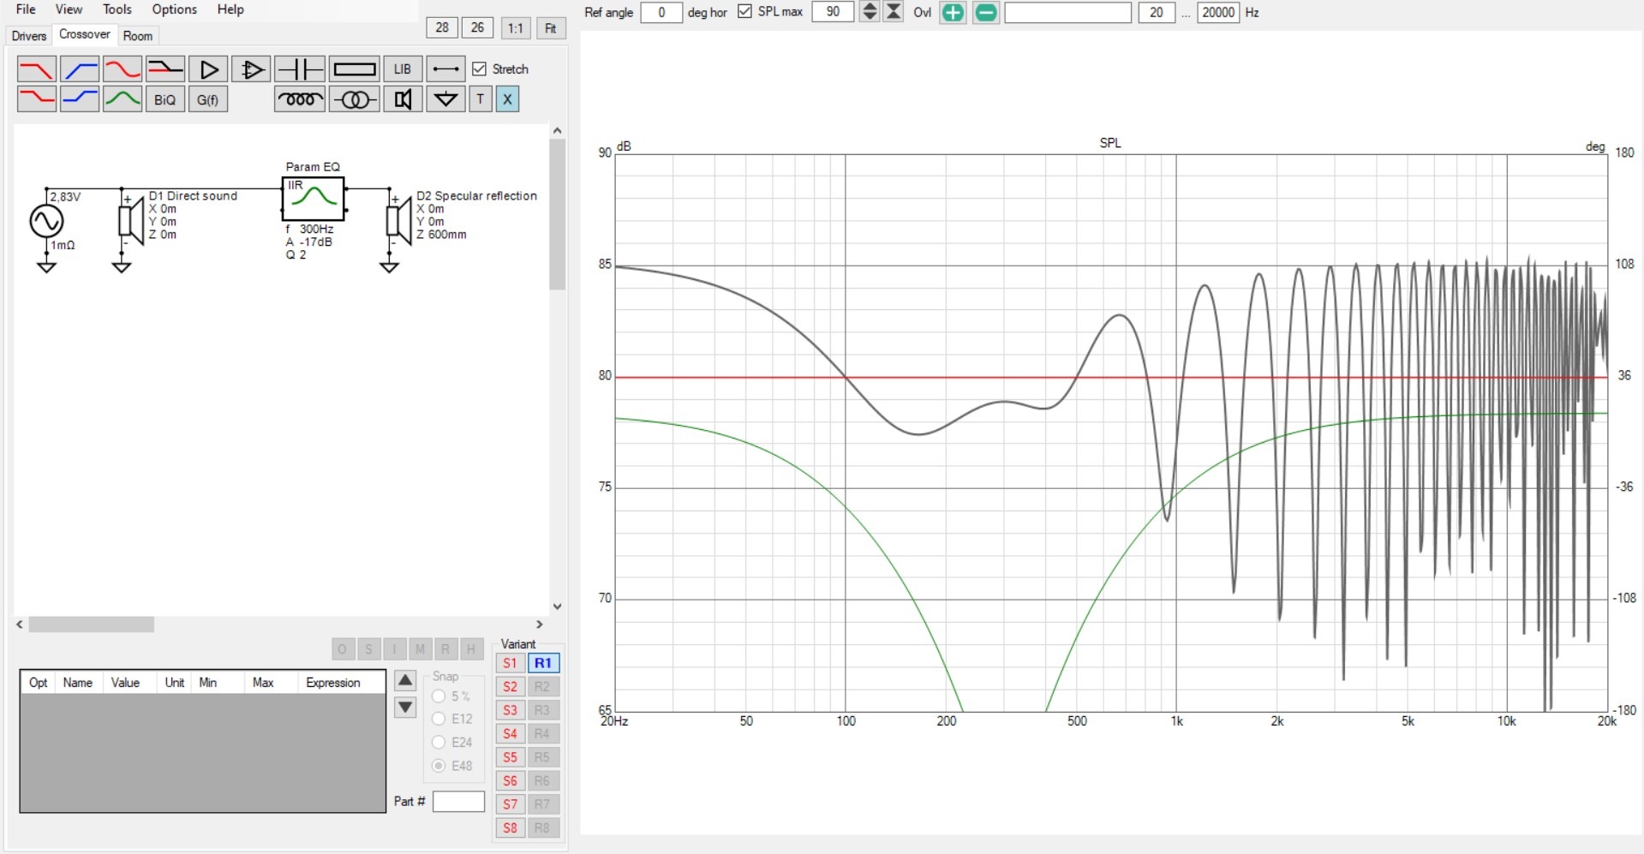Click the 28 size button

[442, 27]
